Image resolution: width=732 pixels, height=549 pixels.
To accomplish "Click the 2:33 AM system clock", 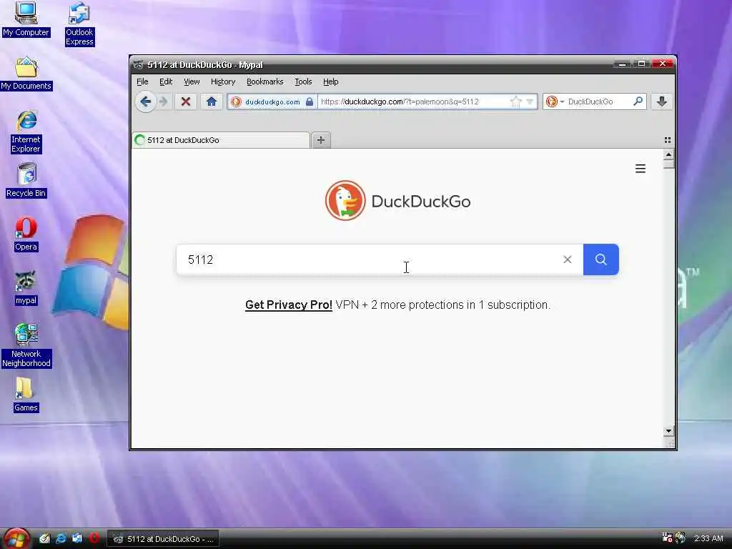I will pyautogui.click(x=708, y=538).
